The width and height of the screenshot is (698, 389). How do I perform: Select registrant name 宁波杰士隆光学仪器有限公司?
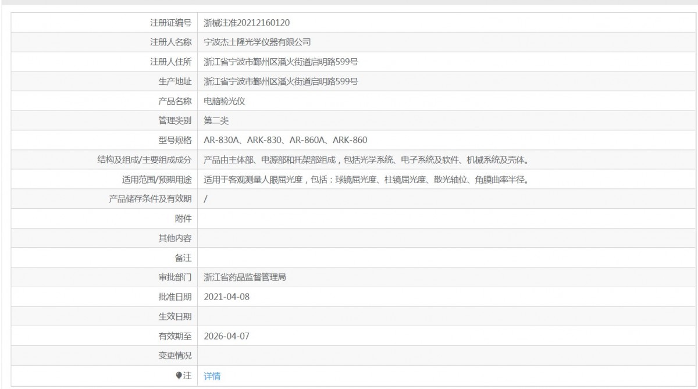click(x=258, y=42)
